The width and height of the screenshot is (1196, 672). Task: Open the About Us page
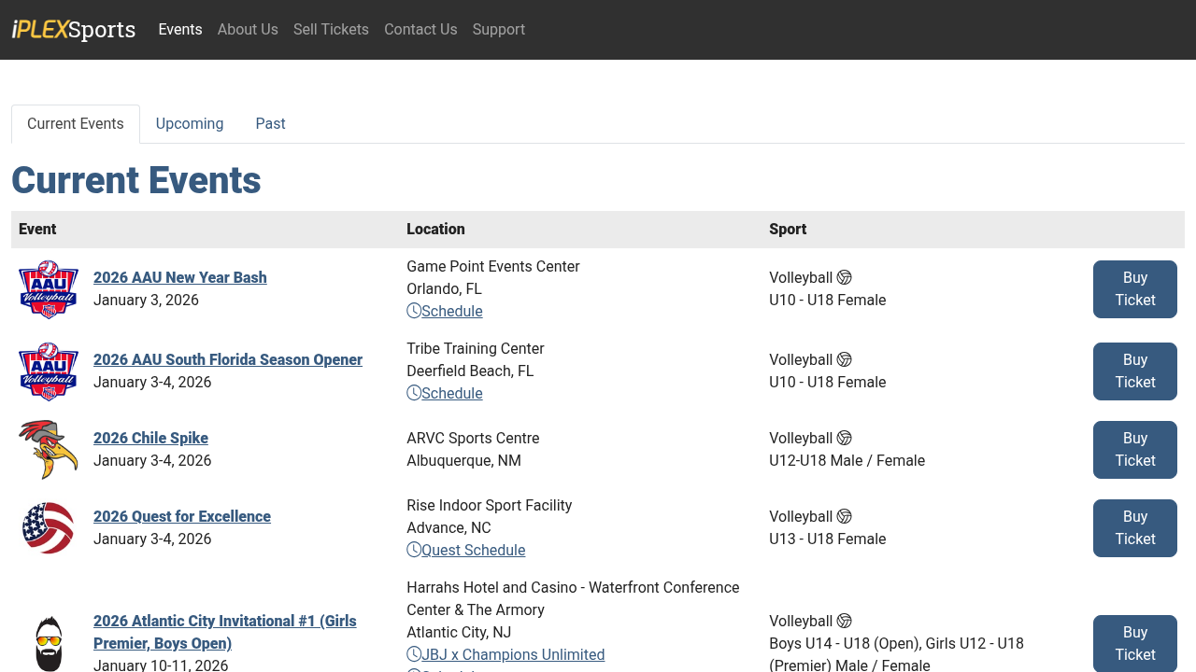coord(248,30)
